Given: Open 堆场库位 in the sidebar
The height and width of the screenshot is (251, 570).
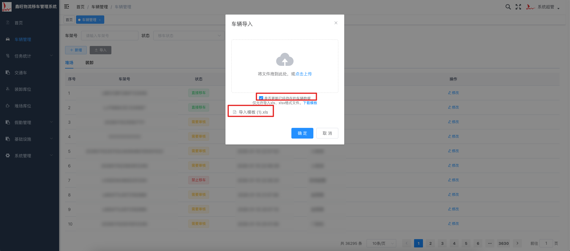Looking at the screenshot, I should point(29,106).
